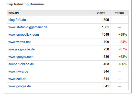Click the -37% trend for images.google.de
The image size is (135, 98).
[x=123, y=49]
